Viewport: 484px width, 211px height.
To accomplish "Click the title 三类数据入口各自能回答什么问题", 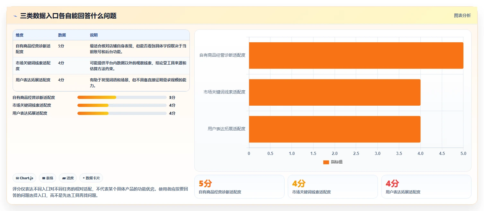I will [x=68, y=16].
